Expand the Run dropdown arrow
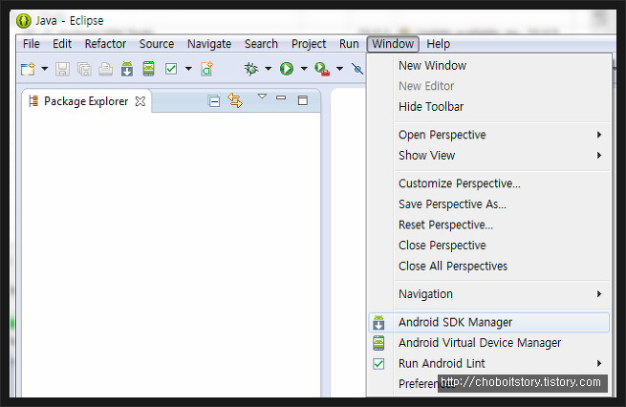Image resolution: width=626 pixels, height=407 pixels. (x=304, y=69)
